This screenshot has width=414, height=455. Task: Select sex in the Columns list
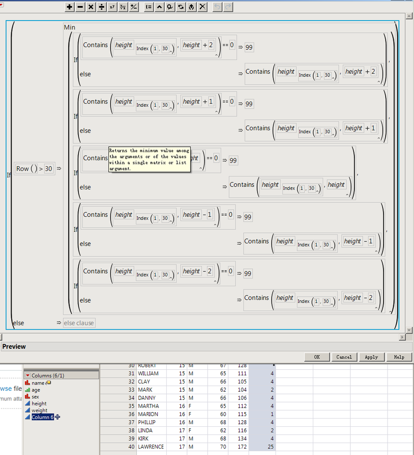(36, 397)
